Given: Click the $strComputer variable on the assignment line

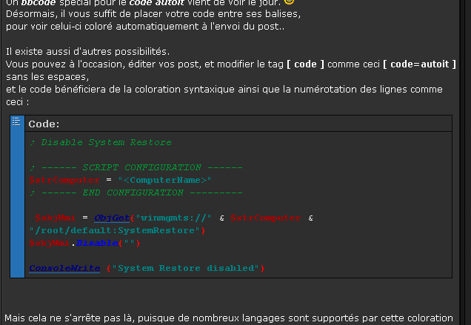Looking at the screenshot, I should point(63,180).
